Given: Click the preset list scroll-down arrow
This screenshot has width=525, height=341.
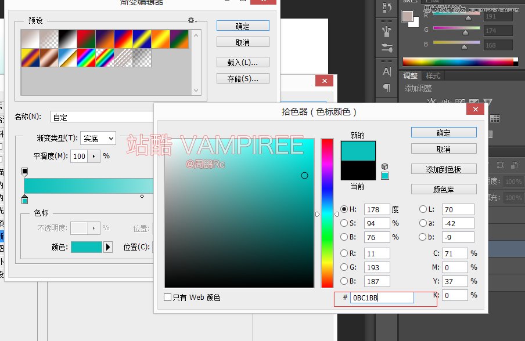Looking at the screenshot, I should 196,90.
